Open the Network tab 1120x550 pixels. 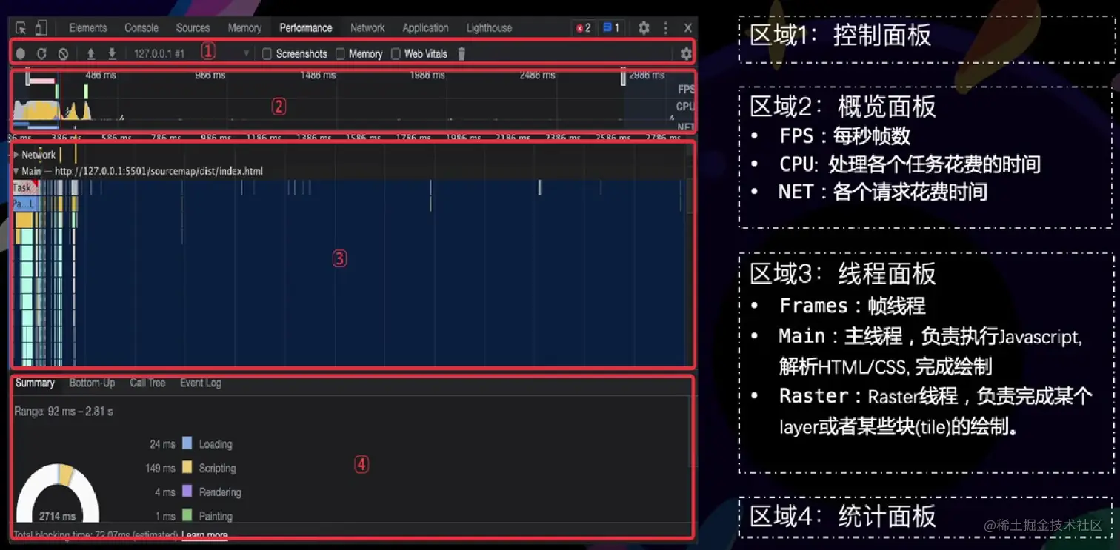[x=367, y=28]
